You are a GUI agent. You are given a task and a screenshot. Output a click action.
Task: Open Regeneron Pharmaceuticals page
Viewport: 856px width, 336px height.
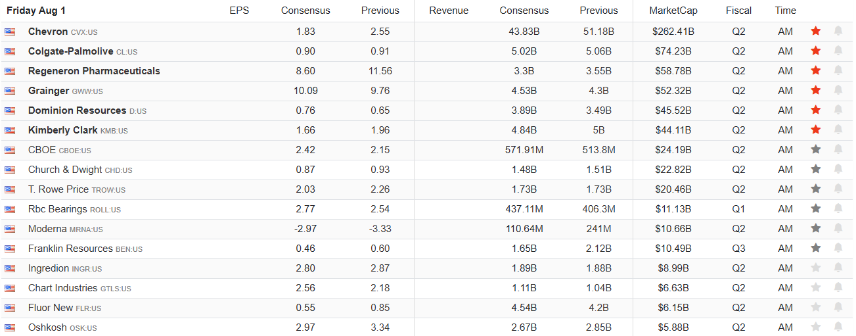94,71
